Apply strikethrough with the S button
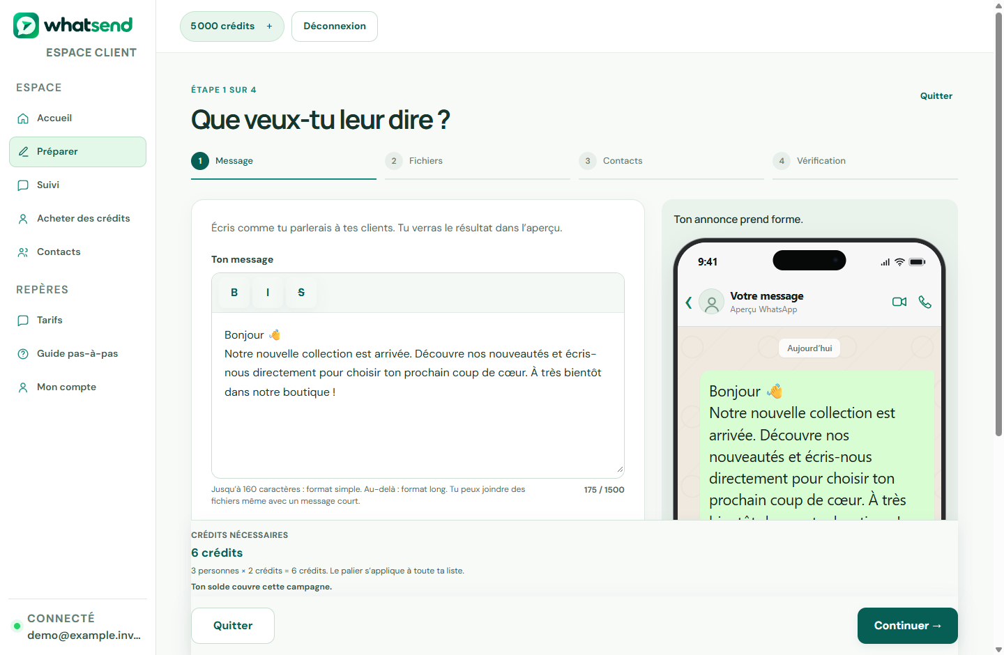 [301, 293]
